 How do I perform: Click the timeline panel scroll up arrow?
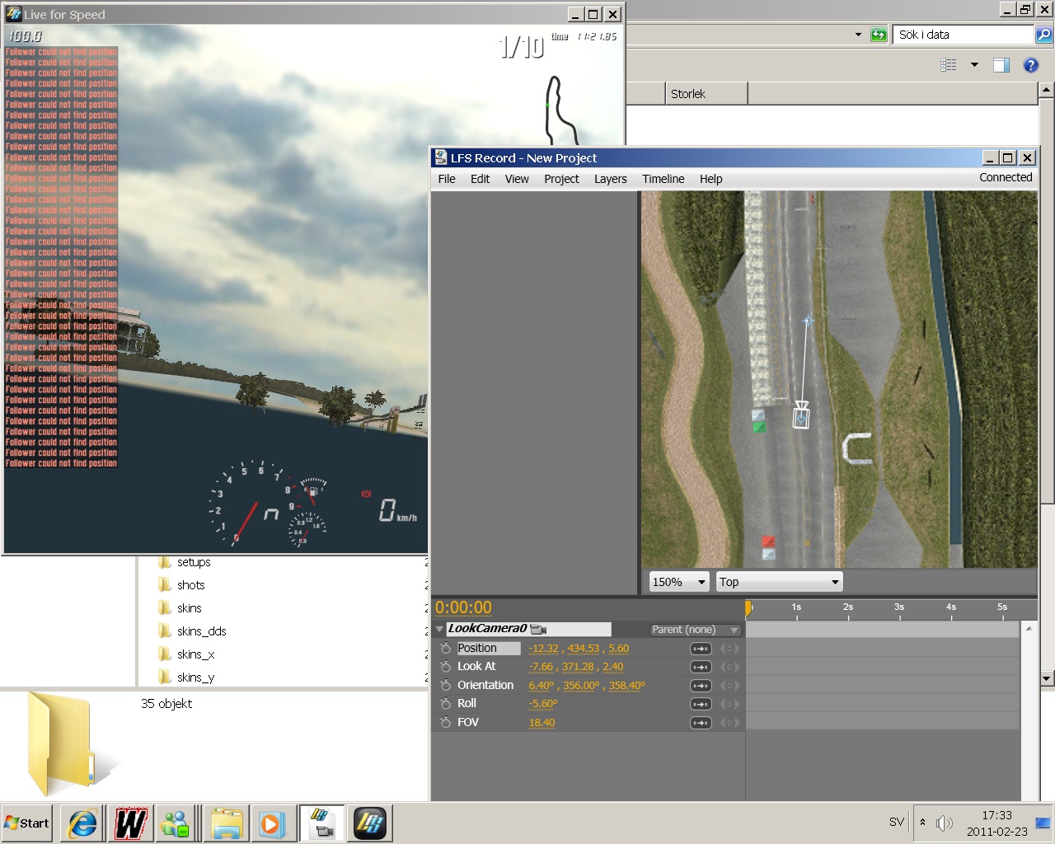1029,628
